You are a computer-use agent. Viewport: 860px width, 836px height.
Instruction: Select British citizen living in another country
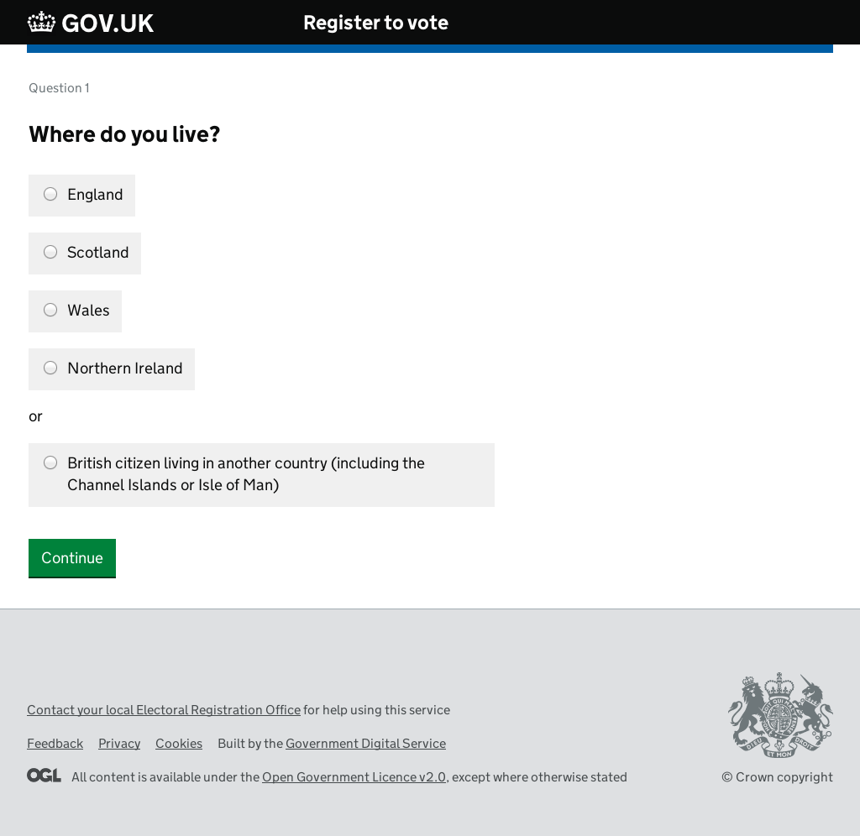click(50, 463)
